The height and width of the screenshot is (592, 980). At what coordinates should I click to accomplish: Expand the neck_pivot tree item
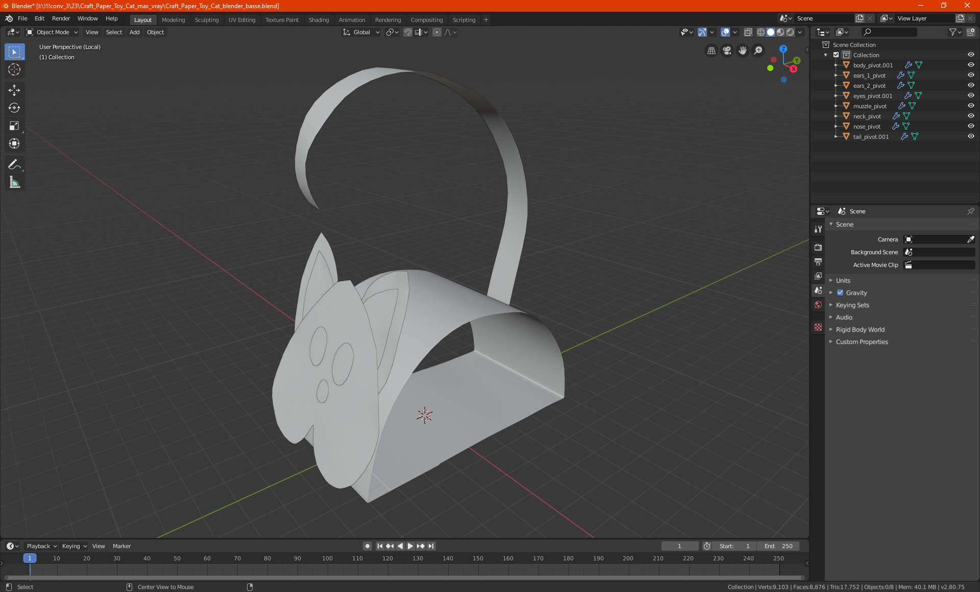[836, 116]
